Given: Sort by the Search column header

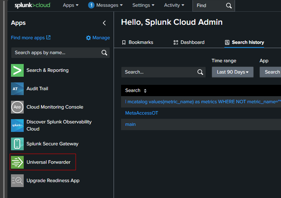Looking at the screenshot, I should point(133,91).
